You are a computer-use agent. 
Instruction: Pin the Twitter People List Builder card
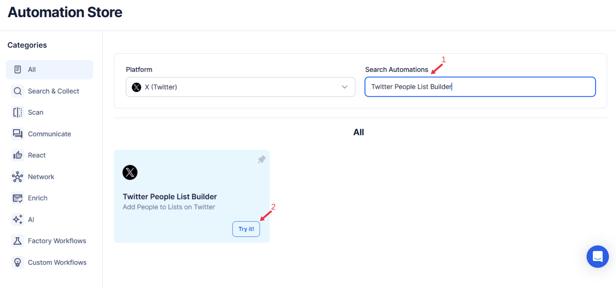261,159
